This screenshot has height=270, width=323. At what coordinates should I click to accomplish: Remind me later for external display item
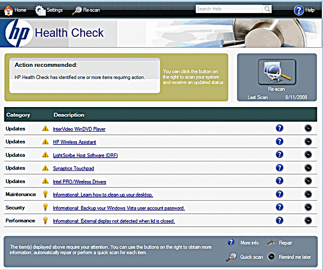pos(308,220)
